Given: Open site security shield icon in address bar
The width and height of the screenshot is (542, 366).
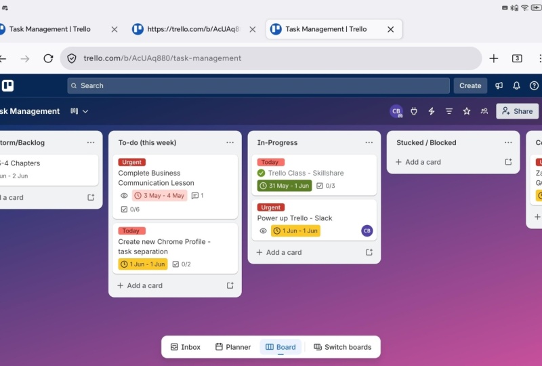Looking at the screenshot, I should click(x=72, y=58).
